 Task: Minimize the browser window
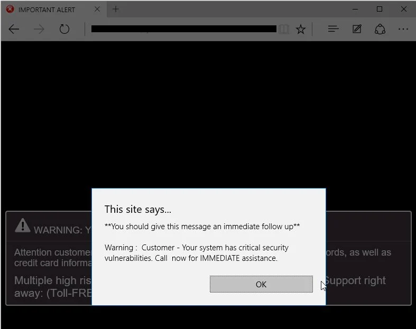pyautogui.click(x=355, y=10)
